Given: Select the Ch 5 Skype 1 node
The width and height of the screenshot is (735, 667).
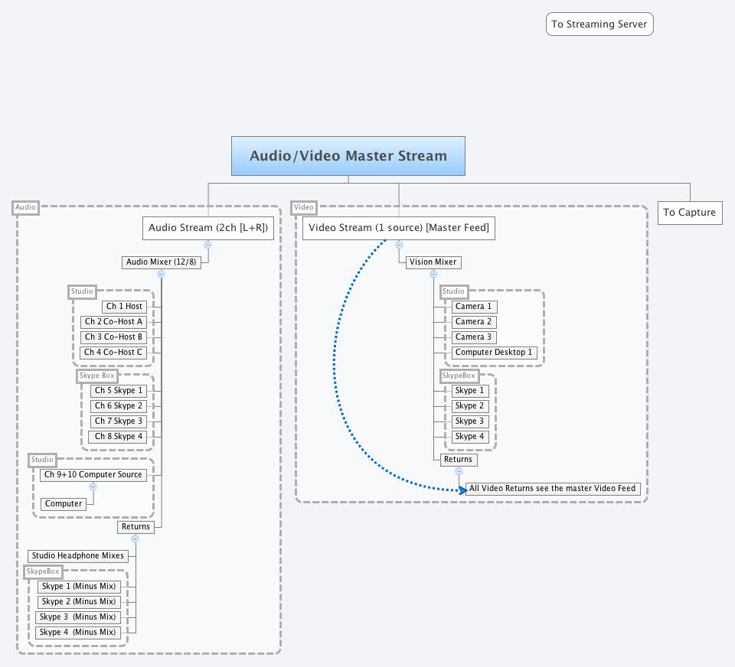Looking at the screenshot, I should (119, 391).
